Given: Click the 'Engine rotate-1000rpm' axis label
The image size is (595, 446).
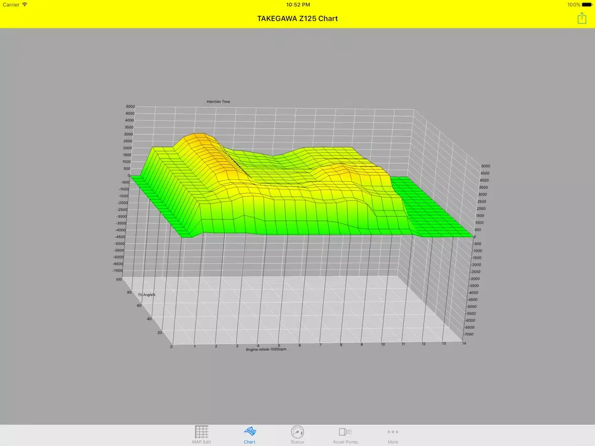Looking at the screenshot, I should (x=266, y=349).
